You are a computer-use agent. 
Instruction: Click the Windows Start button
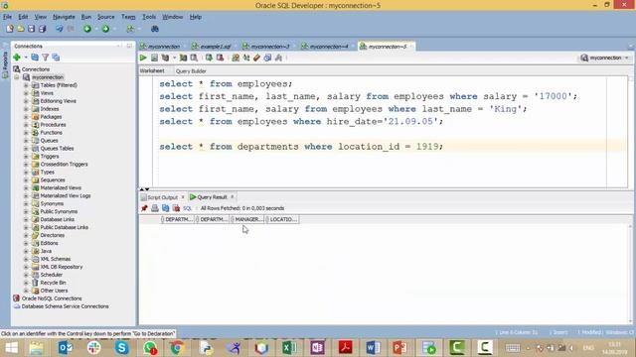tap(11, 348)
